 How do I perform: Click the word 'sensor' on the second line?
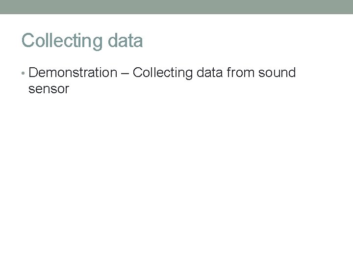(49, 89)
